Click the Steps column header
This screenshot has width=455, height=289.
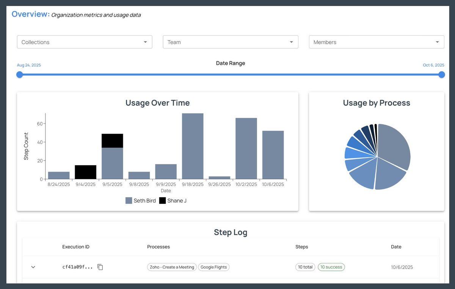click(x=302, y=247)
